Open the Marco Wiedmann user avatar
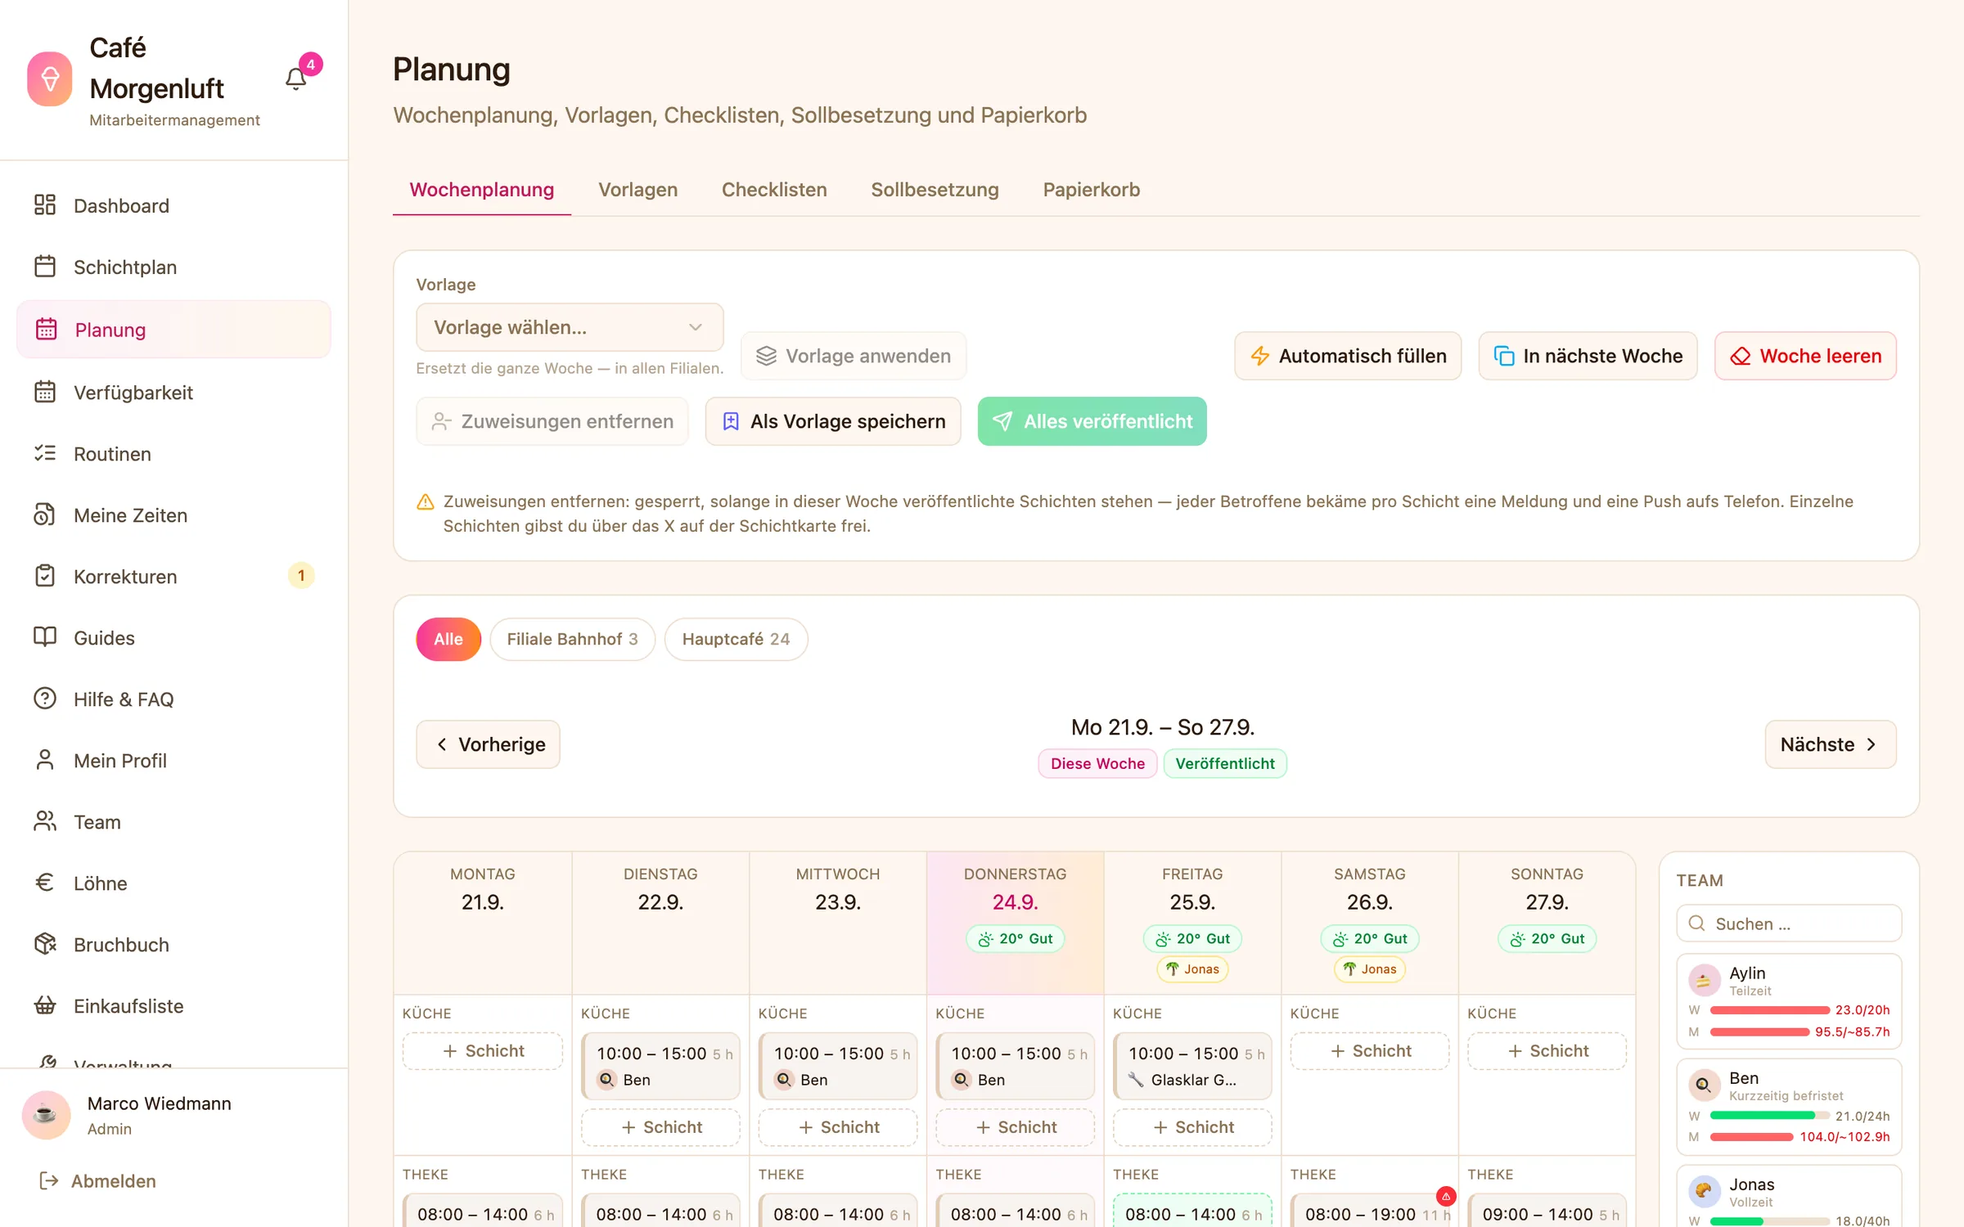Image resolution: width=1964 pixels, height=1227 pixels. pyautogui.click(x=46, y=1115)
